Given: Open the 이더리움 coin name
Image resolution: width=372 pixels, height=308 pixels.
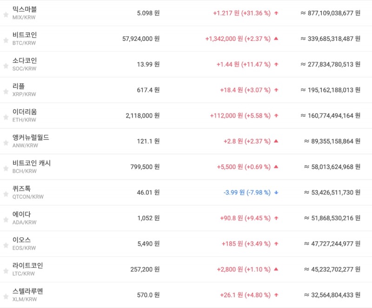Looking at the screenshot, I should pos(25,112).
